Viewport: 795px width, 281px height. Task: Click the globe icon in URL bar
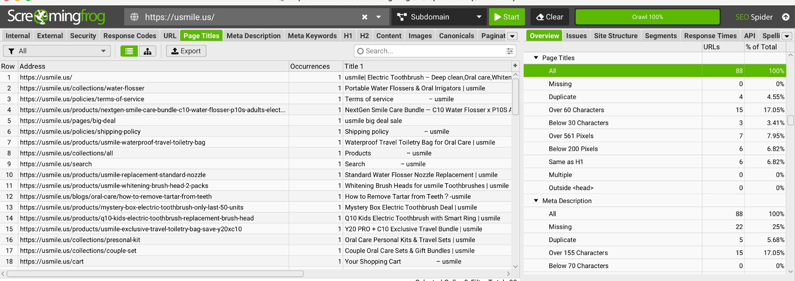pyautogui.click(x=134, y=17)
